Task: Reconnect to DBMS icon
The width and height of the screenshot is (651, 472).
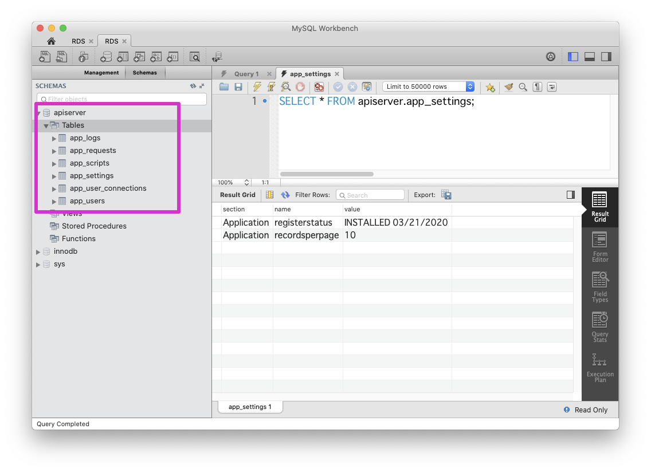Action: click(217, 57)
